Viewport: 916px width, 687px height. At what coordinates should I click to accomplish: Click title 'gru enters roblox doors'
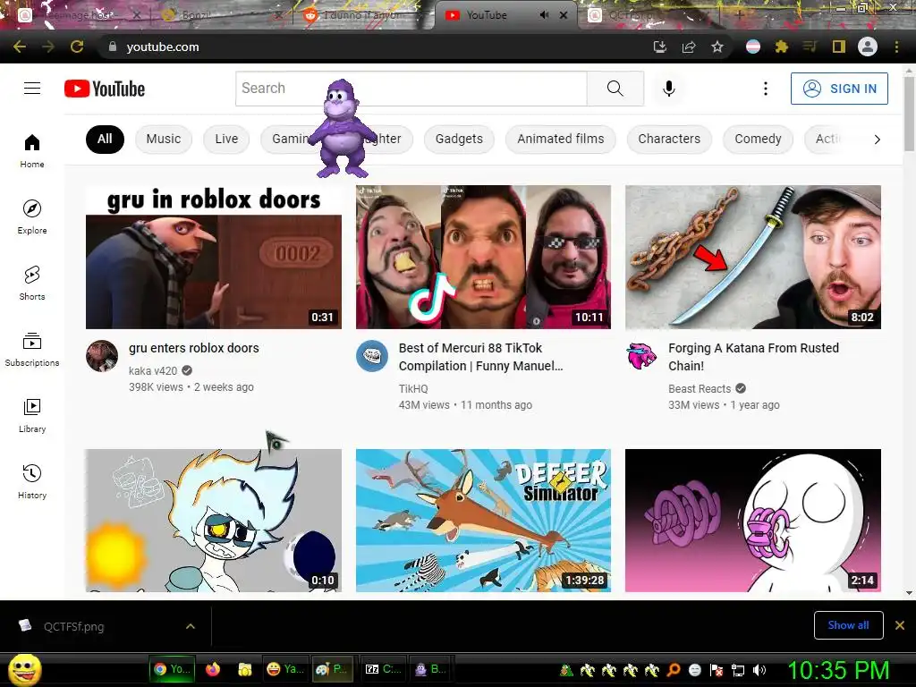point(194,348)
